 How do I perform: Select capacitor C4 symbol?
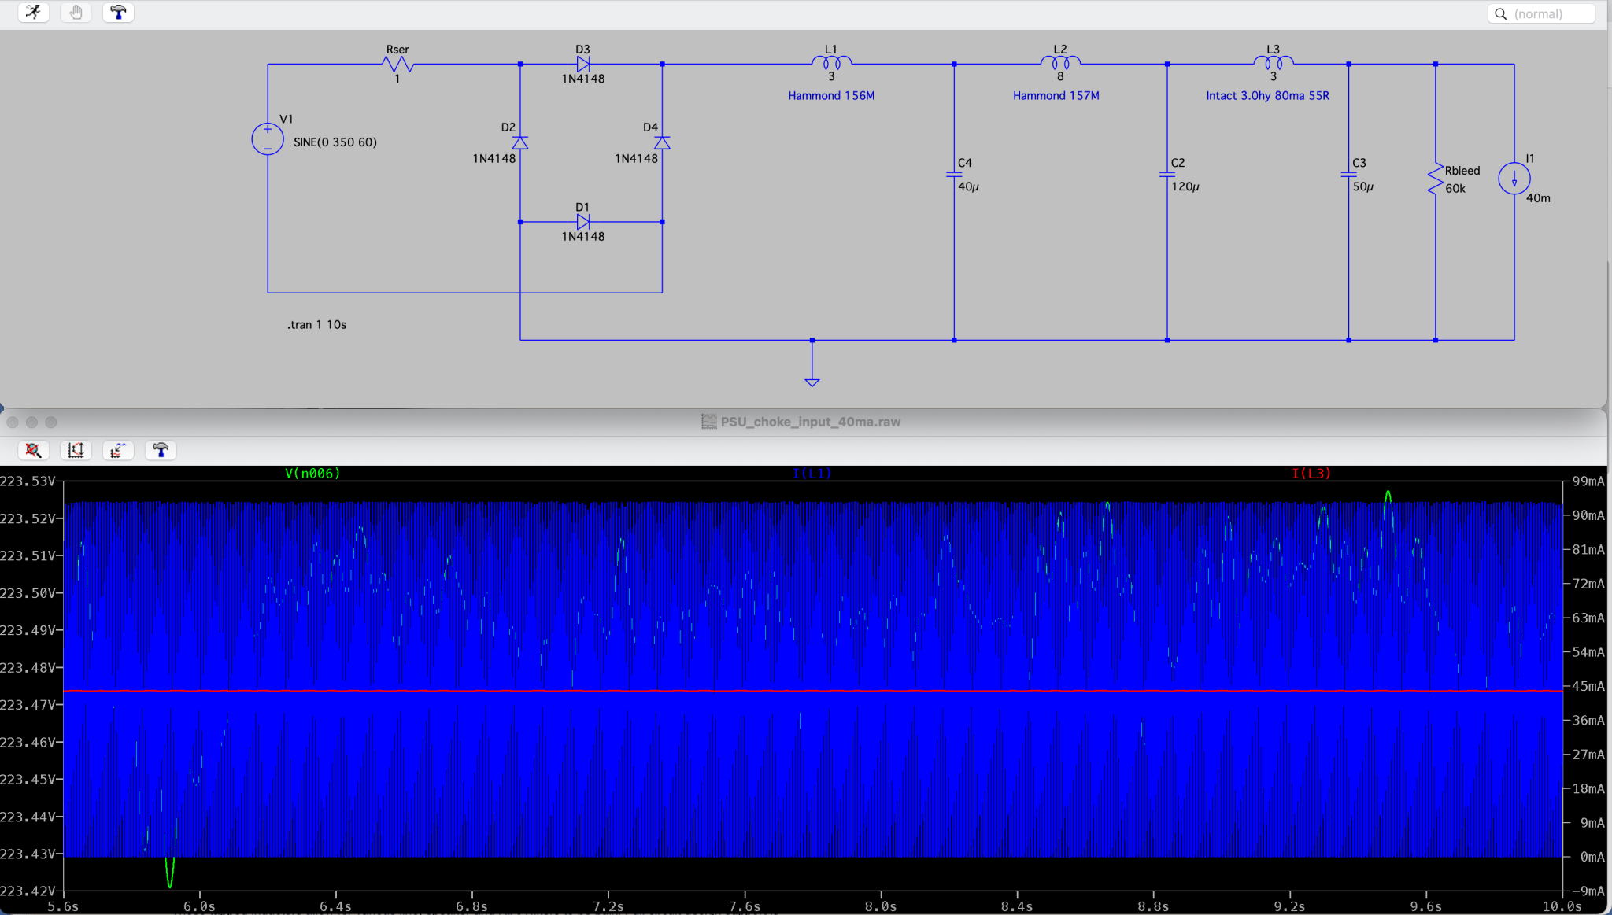pos(954,175)
